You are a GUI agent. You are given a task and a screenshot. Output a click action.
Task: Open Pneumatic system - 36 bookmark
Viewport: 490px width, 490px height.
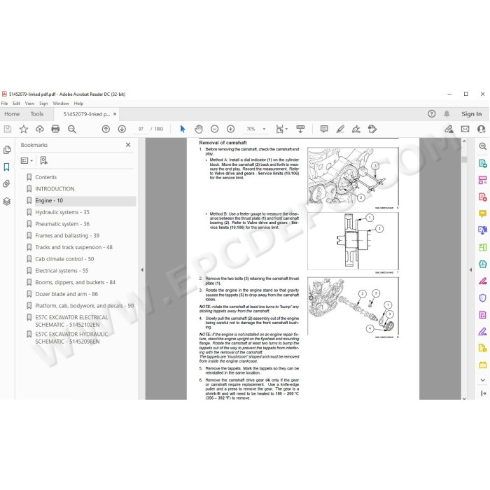tap(62, 224)
